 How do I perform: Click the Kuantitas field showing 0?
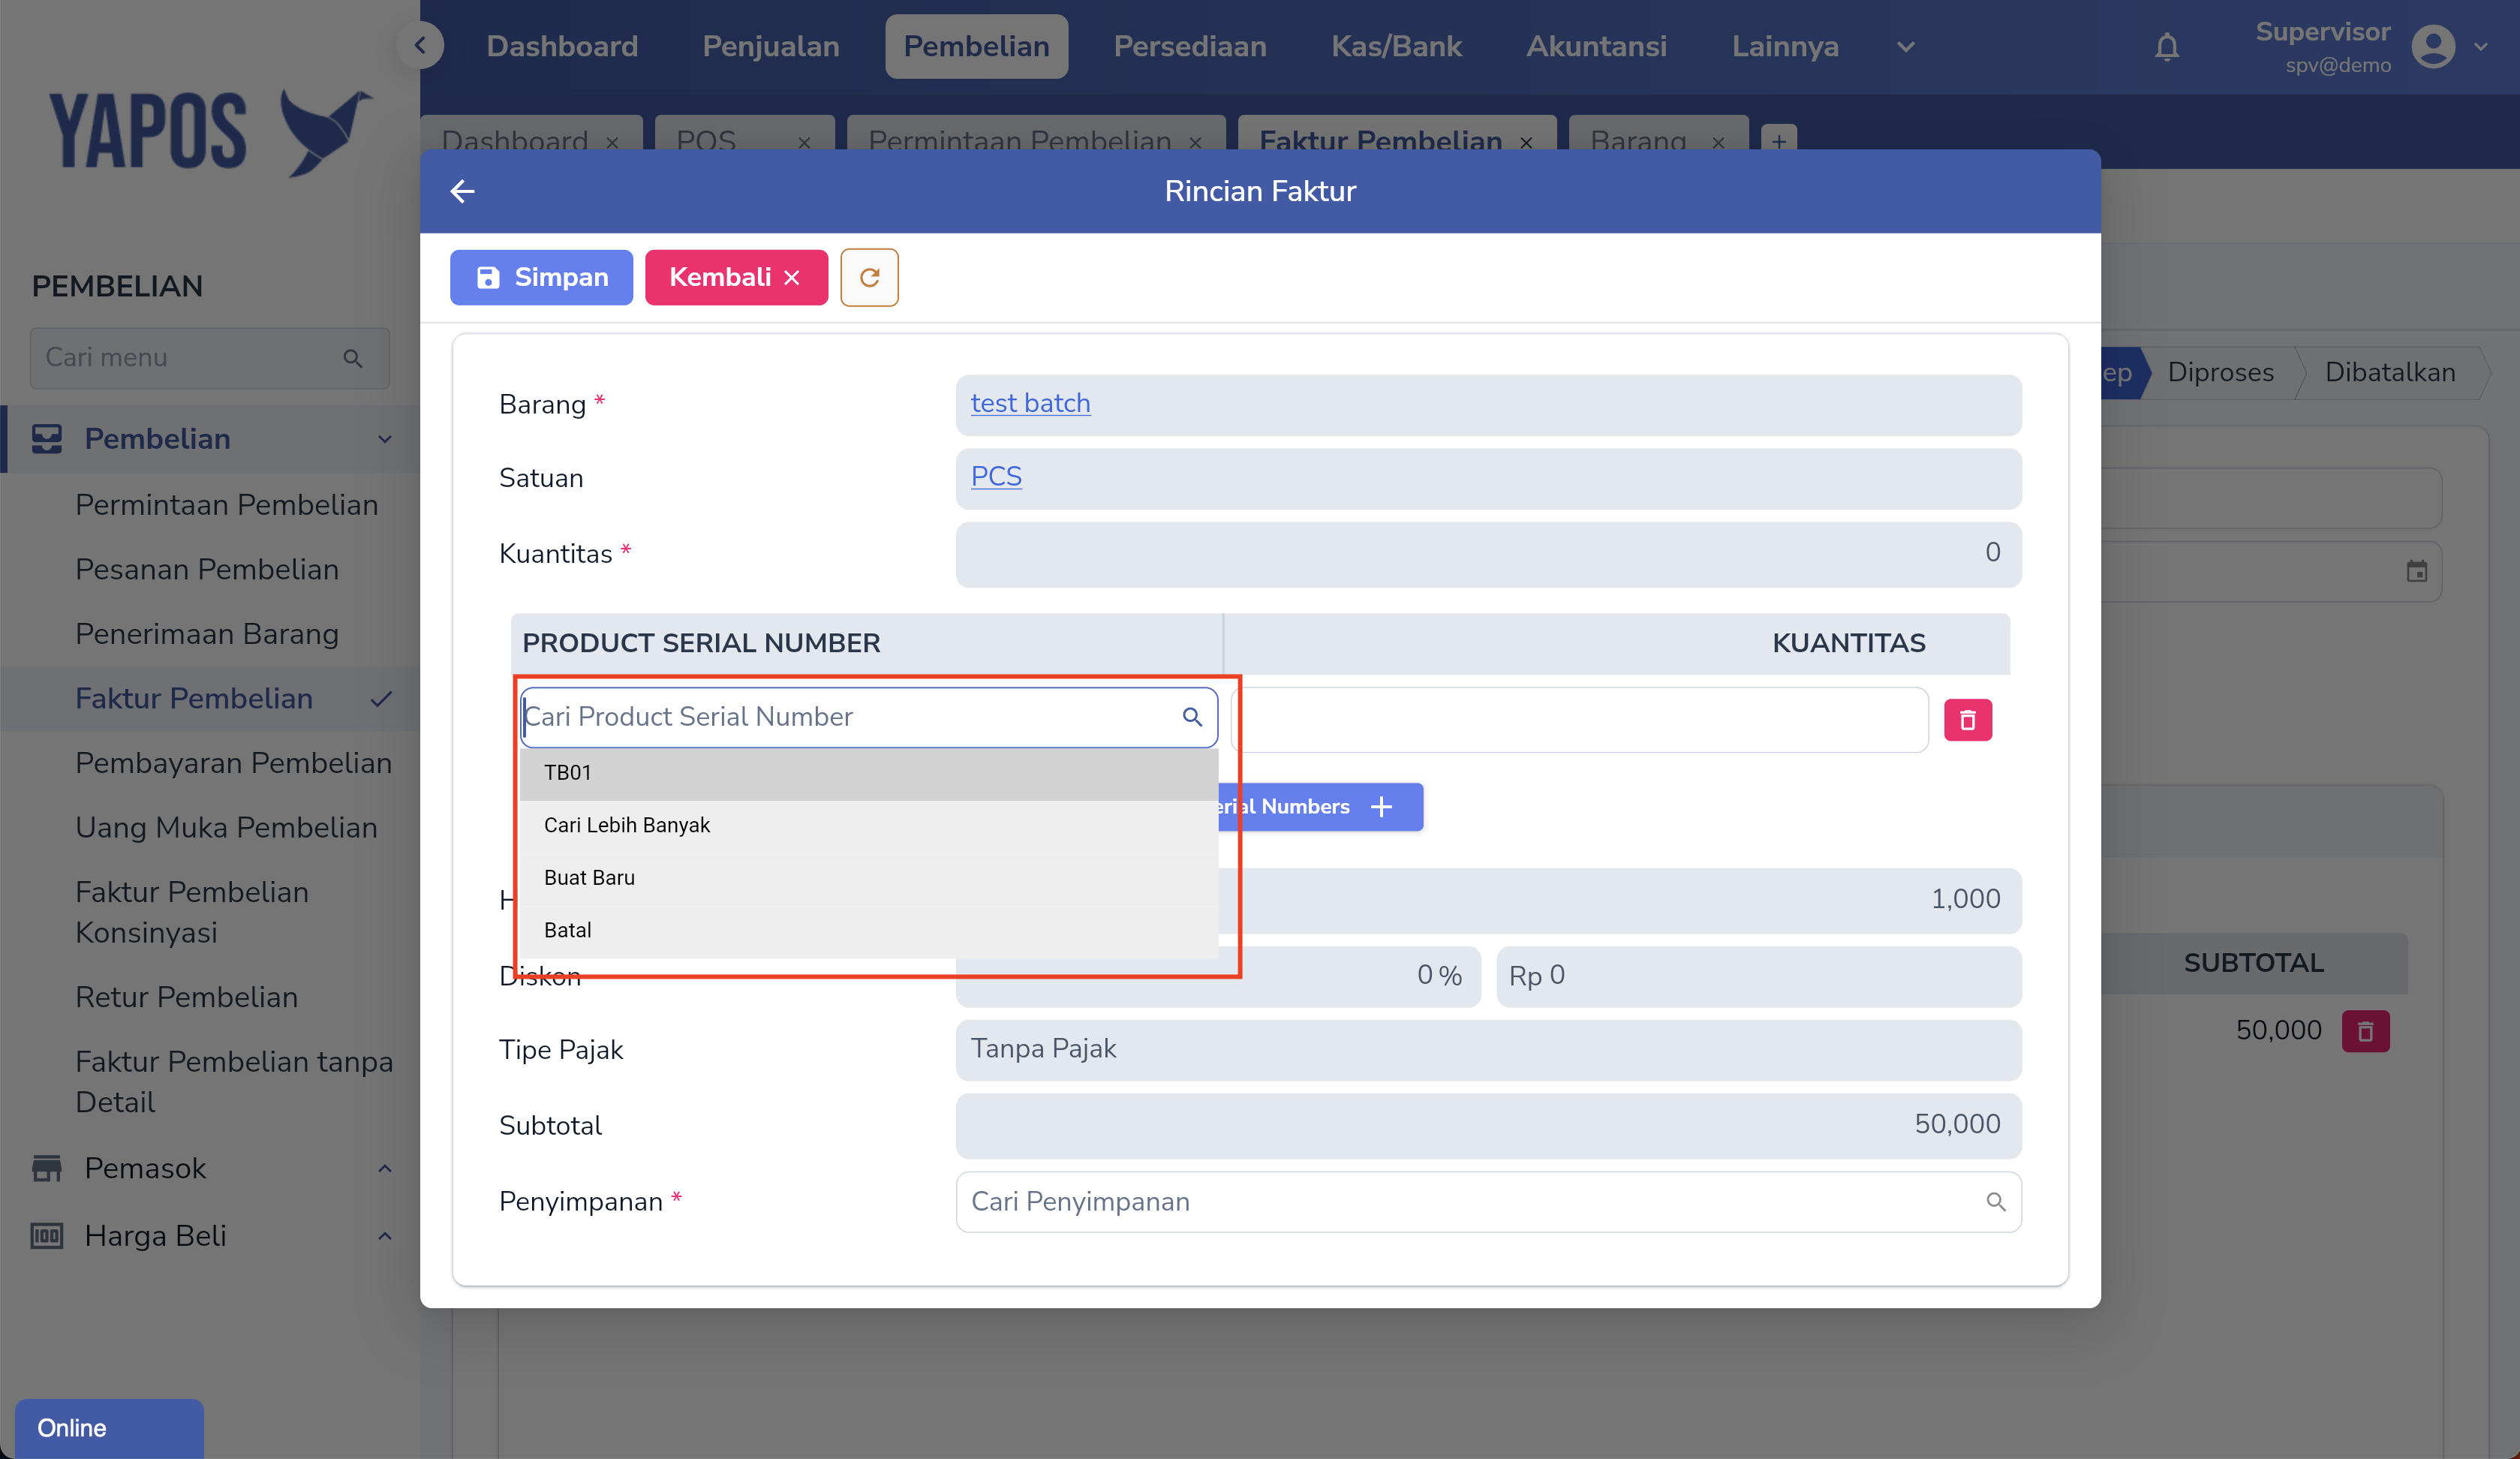(1488, 554)
